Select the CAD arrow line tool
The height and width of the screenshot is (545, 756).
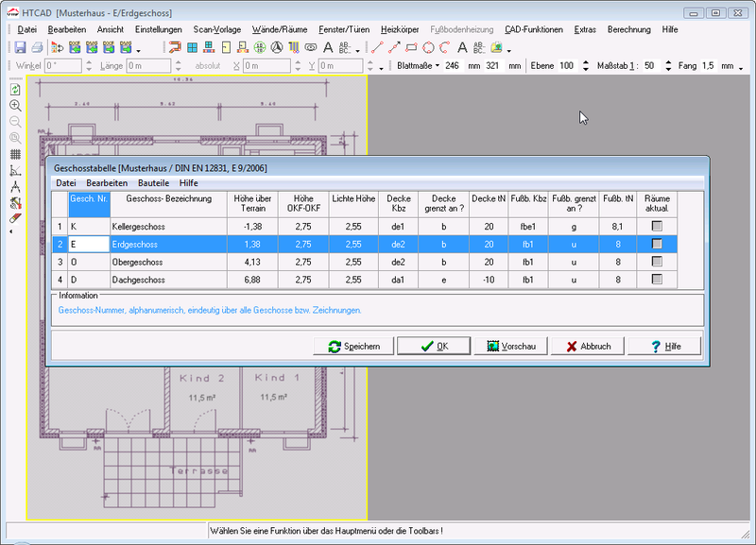(394, 47)
